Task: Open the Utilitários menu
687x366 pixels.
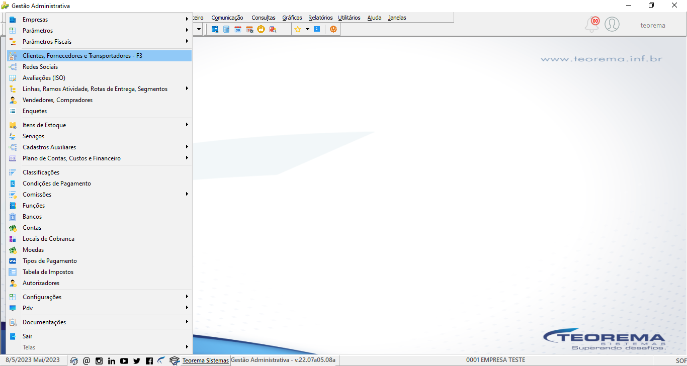Action: [349, 18]
